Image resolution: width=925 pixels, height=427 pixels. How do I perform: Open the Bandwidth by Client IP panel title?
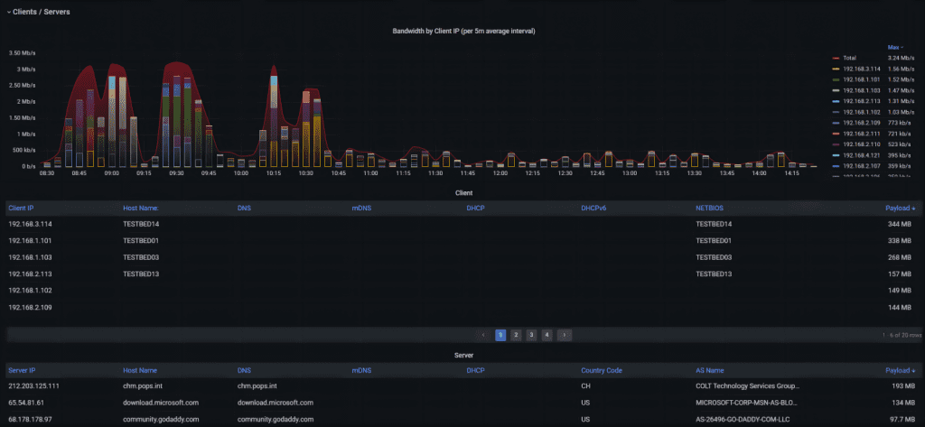463,32
